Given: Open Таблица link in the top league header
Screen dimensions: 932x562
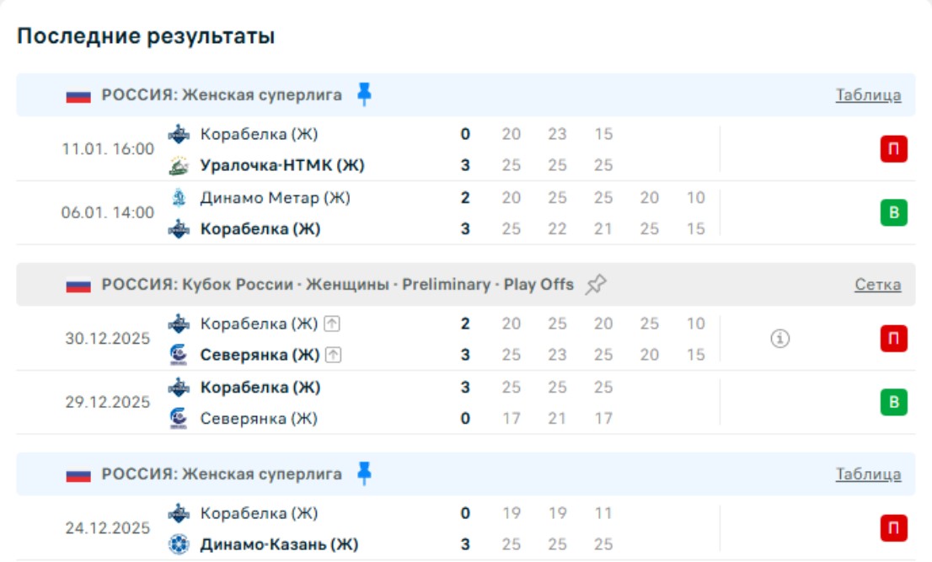Looking at the screenshot, I should coord(868,95).
